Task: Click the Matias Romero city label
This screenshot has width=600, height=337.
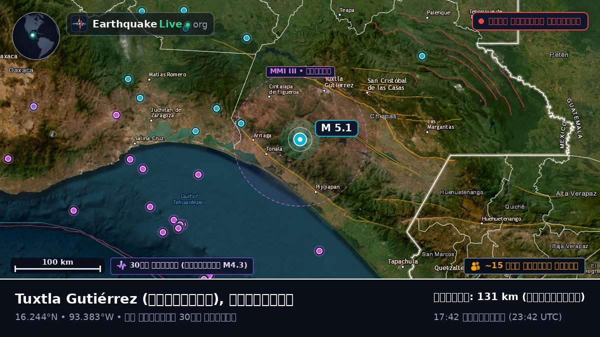Action: pyautogui.click(x=167, y=74)
